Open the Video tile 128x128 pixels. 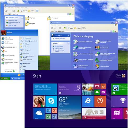pyautogui.click(x=97, y=86)
